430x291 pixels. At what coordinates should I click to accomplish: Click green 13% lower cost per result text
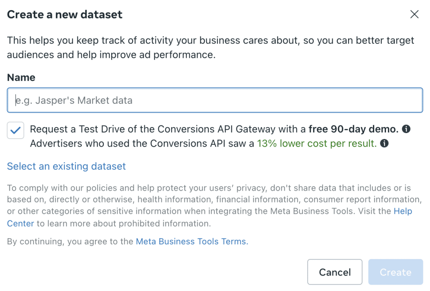coord(317,144)
